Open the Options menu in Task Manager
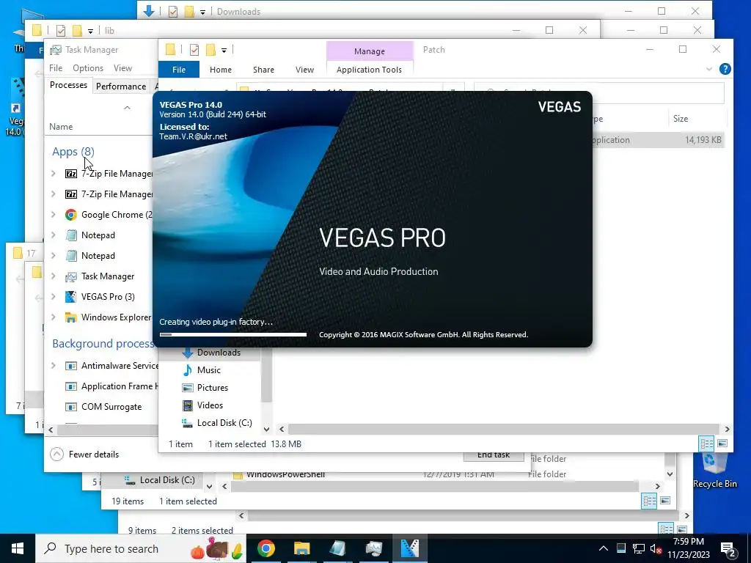Viewport: 751px width, 563px height. (x=88, y=68)
